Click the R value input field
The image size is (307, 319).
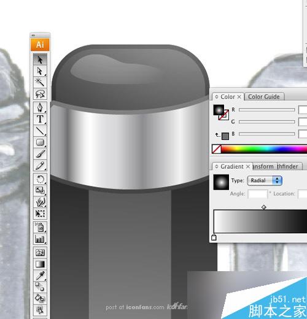click(x=303, y=110)
